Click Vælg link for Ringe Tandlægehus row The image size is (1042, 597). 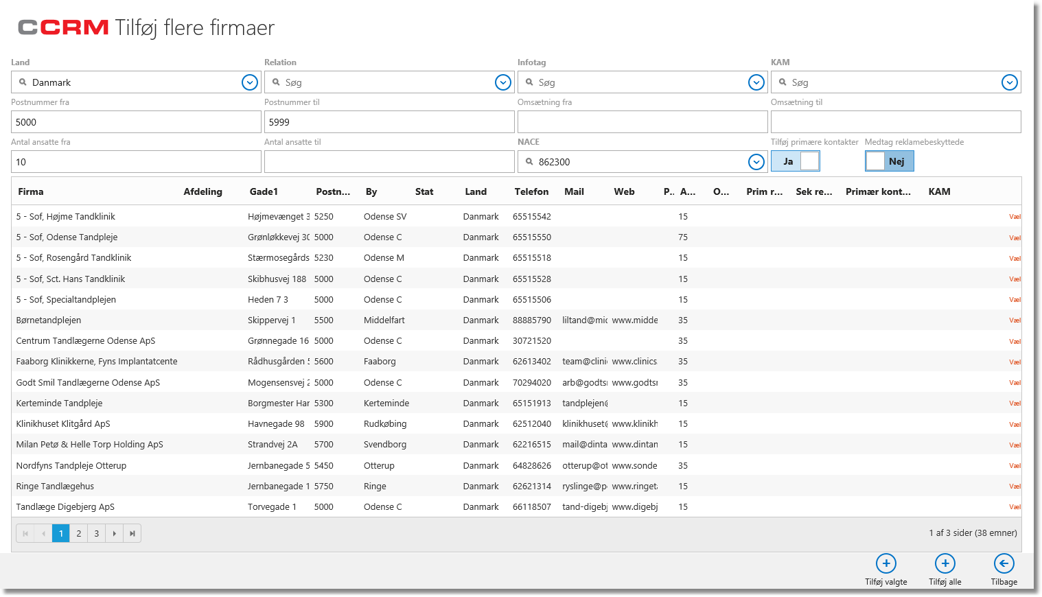coord(1015,487)
